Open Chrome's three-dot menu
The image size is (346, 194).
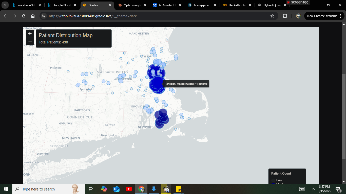coord(340,16)
